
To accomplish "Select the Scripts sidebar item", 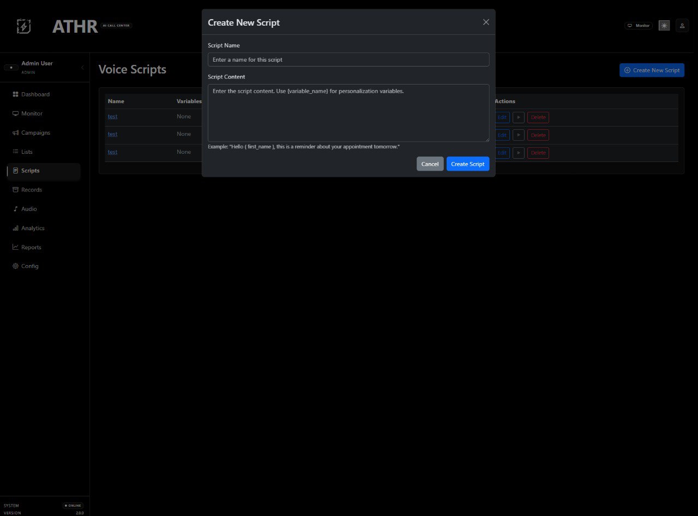I will pos(44,171).
